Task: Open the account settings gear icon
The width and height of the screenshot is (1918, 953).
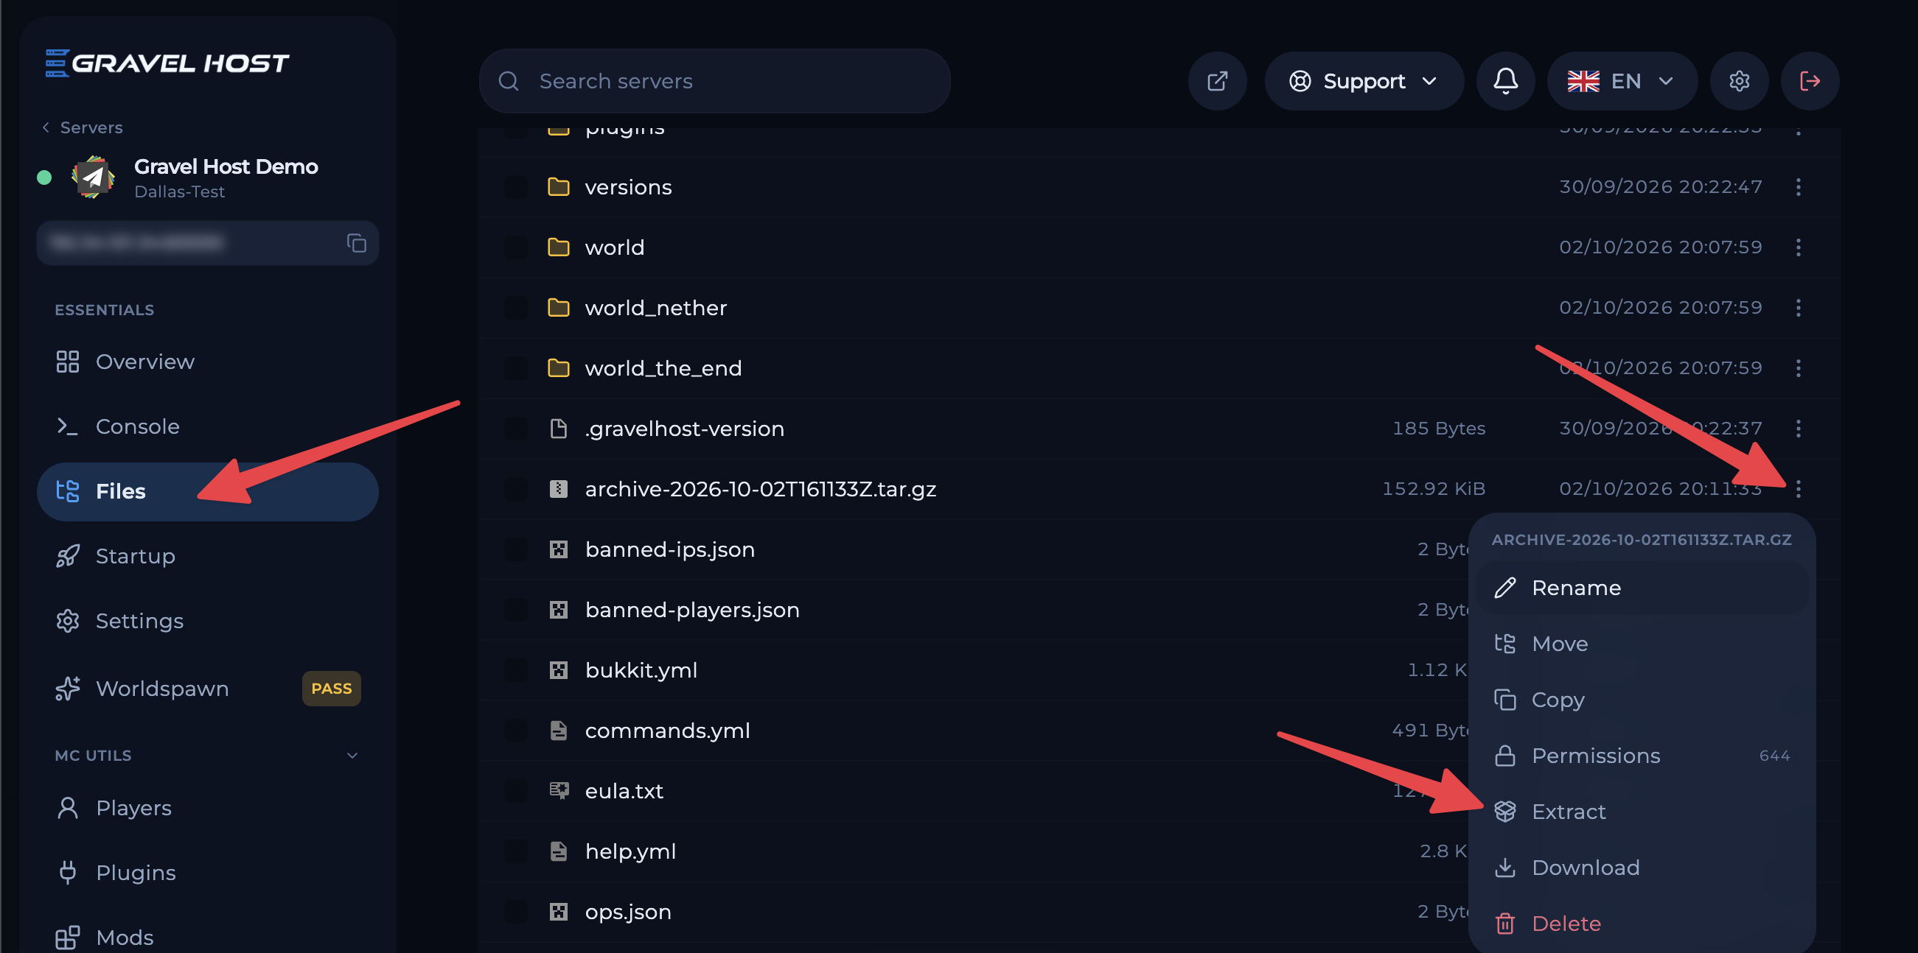Action: pyautogui.click(x=1740, y=81)
